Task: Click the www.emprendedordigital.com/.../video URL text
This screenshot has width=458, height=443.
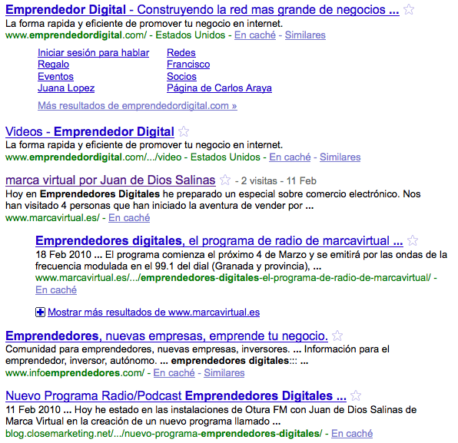Action: pyautogui.click(x=94, y=157)
